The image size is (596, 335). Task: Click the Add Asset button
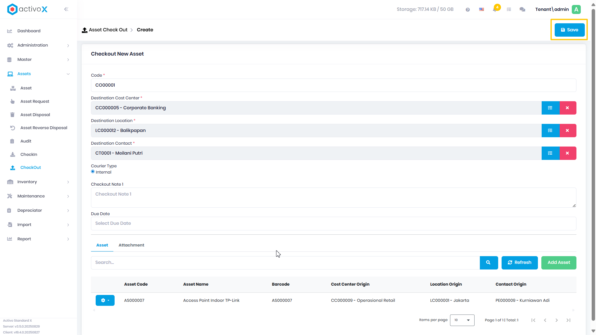(559, 263)
